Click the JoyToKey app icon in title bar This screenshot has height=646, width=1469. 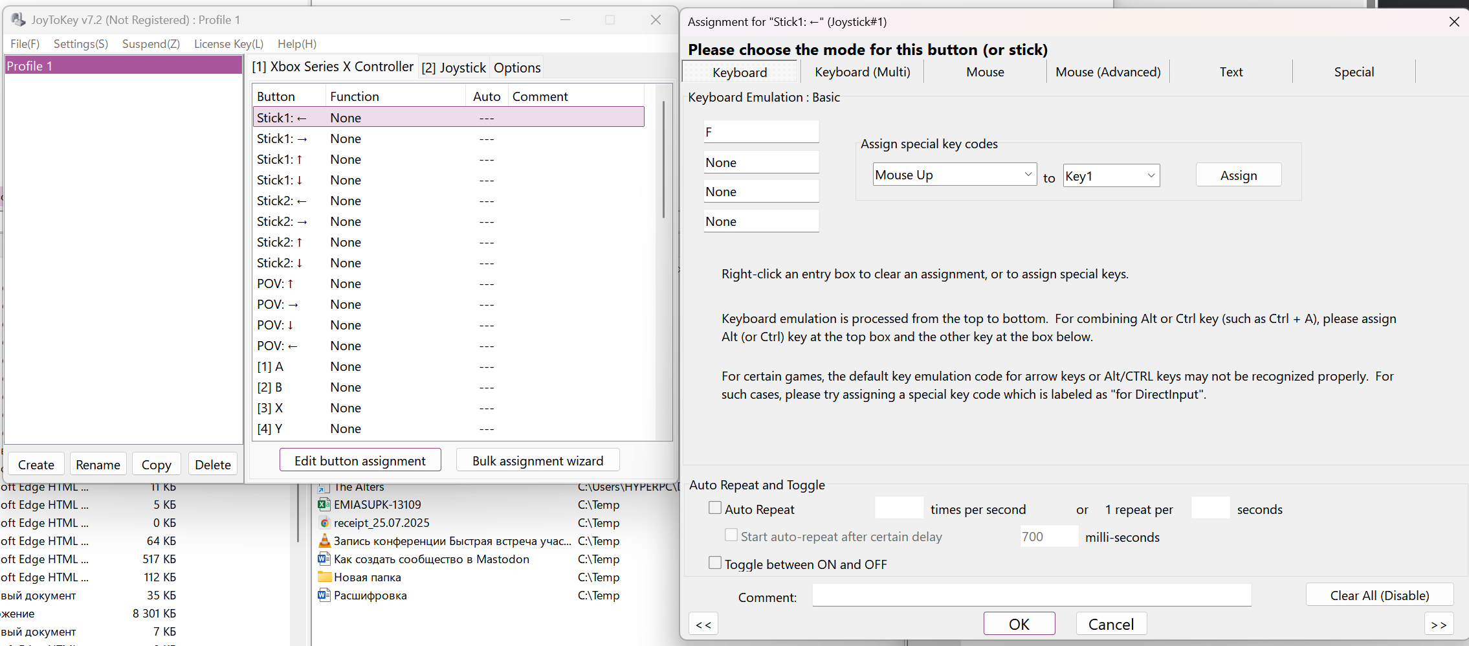pos(18,19)
